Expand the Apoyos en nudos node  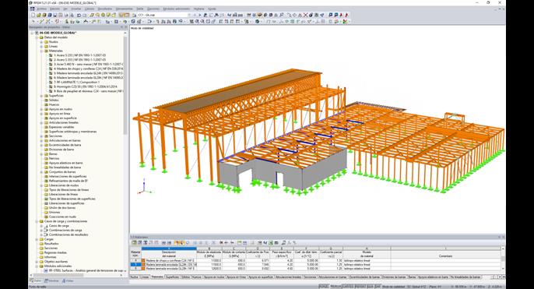pos(41,109)
